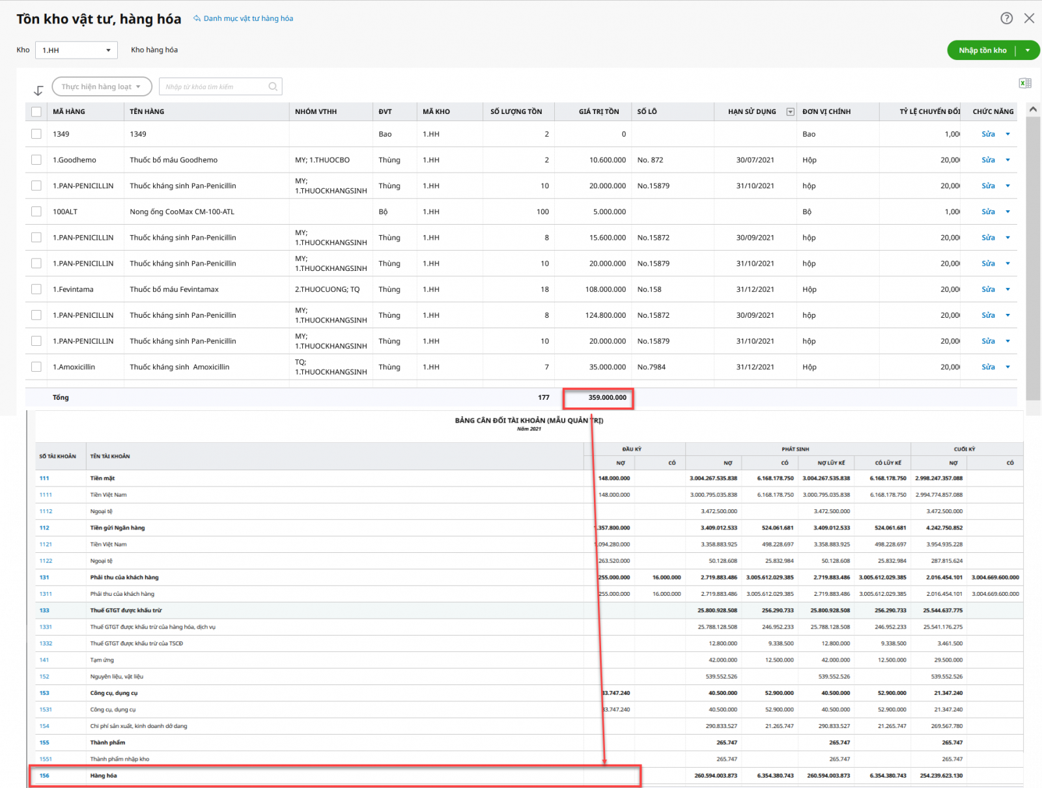Screen dimensions: 1042x788
Task: Click Sửa link for 100ALT row
Action: [988, 212]
